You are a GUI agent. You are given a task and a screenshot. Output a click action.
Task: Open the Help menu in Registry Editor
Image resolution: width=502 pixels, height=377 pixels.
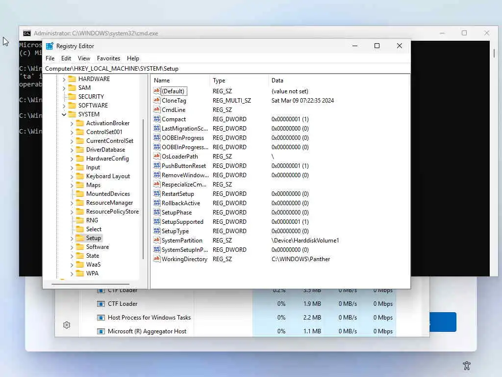point(133,58)
